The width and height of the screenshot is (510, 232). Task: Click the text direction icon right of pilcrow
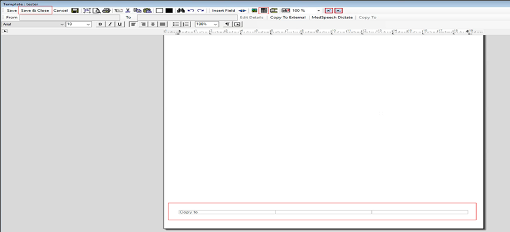(x=237, y=24)
